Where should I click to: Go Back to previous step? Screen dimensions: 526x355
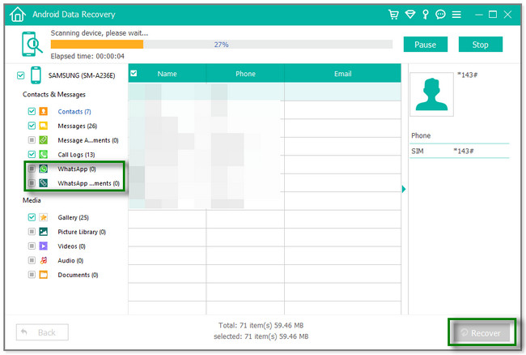click(42, 332)
